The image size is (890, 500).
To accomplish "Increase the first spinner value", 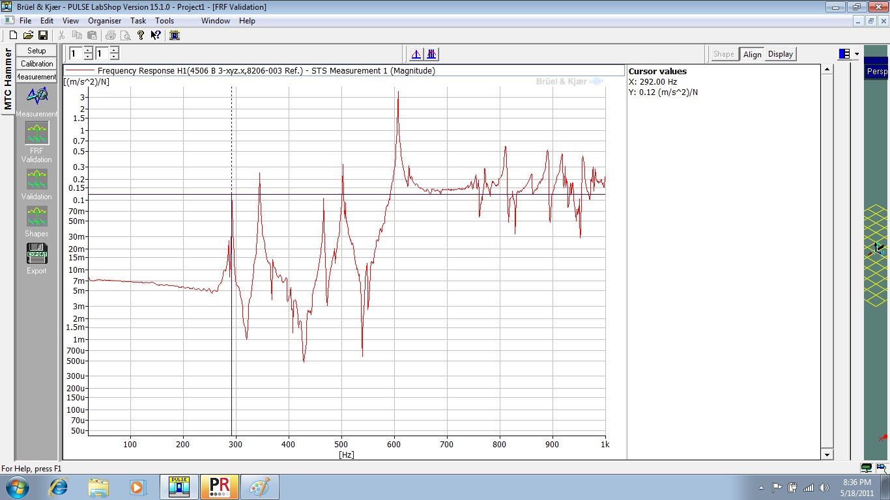I will [x=88, y=50].
